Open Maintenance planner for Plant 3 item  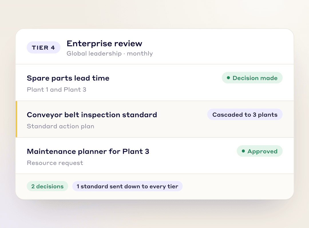(155, 156)
